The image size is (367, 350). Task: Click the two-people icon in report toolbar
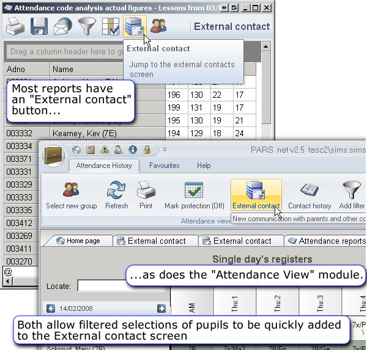[x=159, y=27]
